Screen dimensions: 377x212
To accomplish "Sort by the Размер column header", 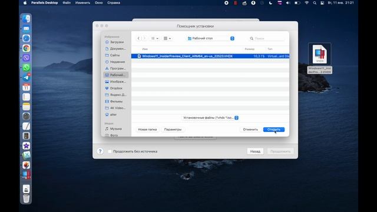I will (x=250, y=49).
